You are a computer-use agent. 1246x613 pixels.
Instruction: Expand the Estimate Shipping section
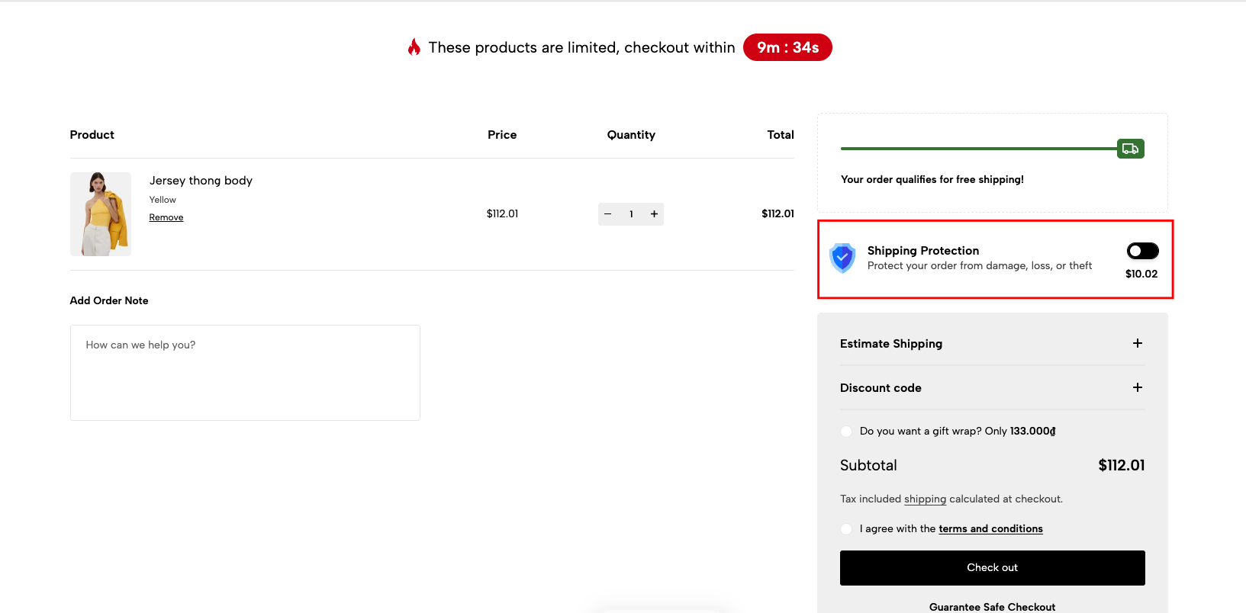[x=1137, y=343]
